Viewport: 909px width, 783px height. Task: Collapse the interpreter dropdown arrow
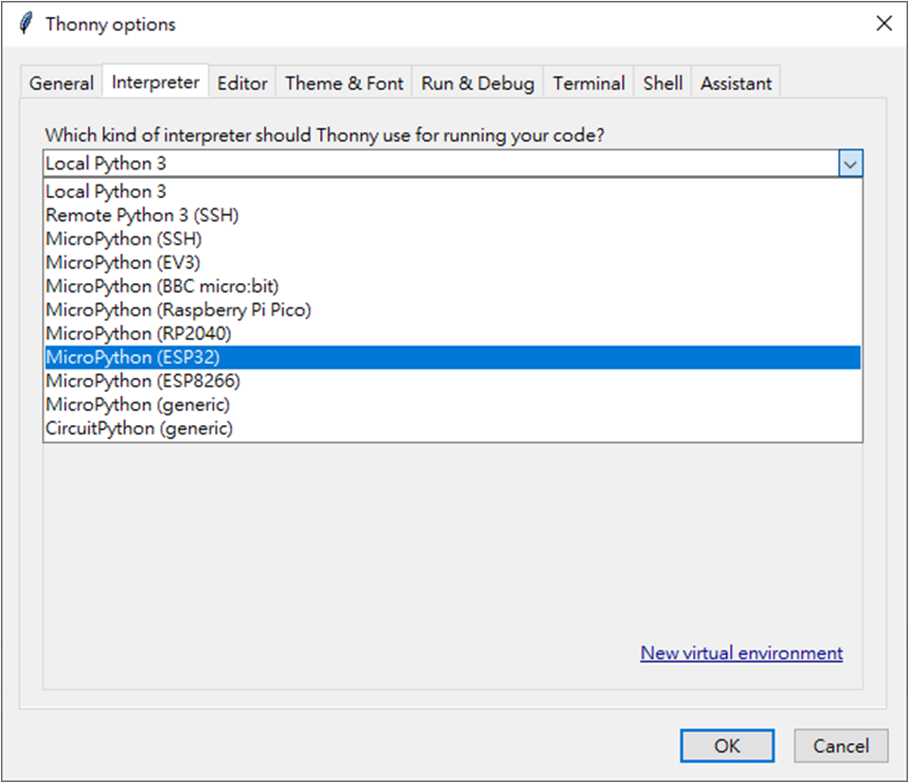pos(850,164)
